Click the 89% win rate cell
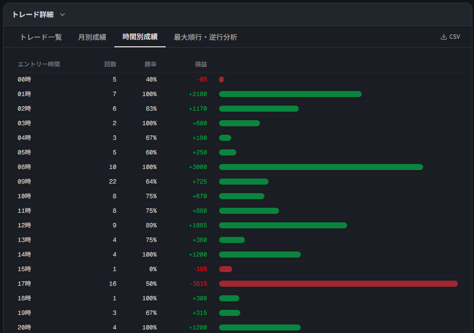 (151, 225)
